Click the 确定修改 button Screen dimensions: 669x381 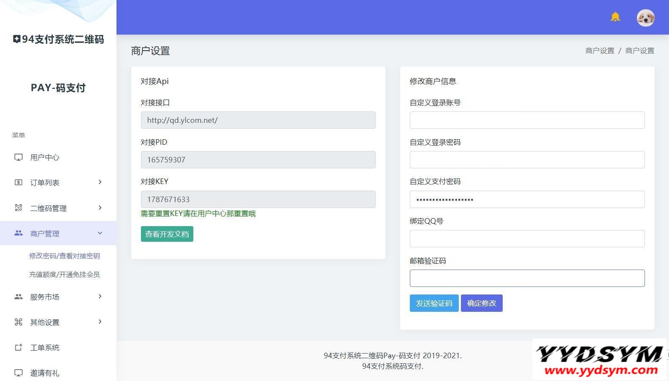coord(481,303)
